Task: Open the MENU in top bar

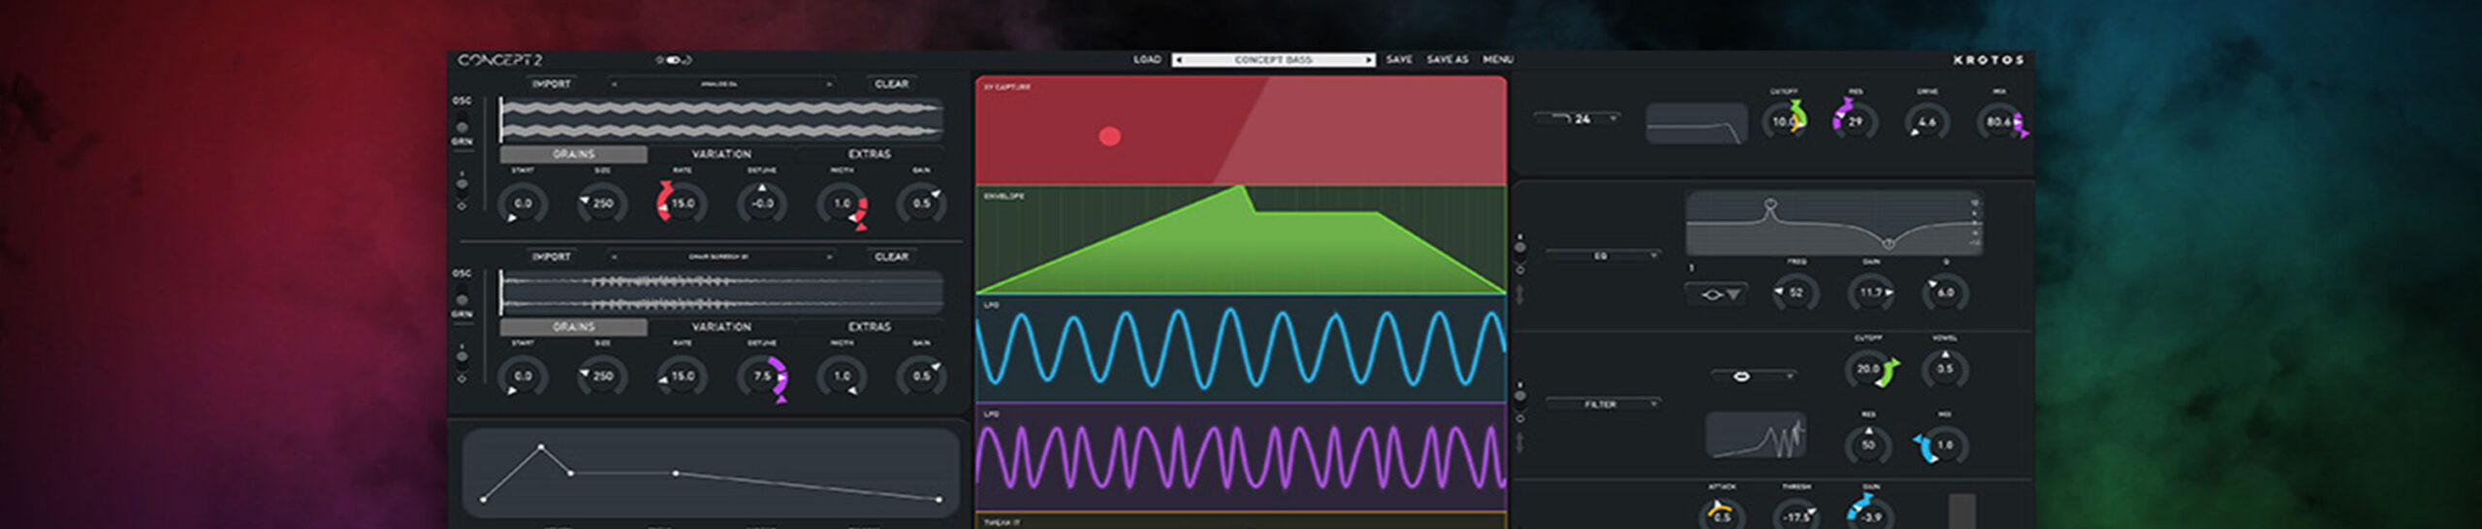Action: point(1497,60)
